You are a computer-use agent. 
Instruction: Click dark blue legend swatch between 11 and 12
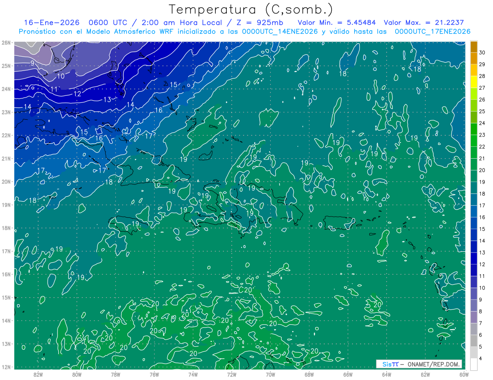[x=473, y=270]
